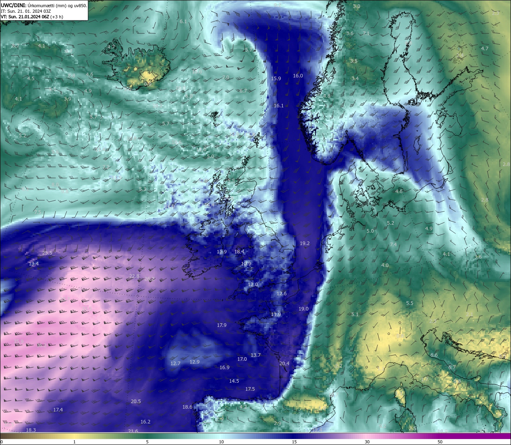Click the 13.7 value near Brittany
511x445 pixels.
pos(255,355)
